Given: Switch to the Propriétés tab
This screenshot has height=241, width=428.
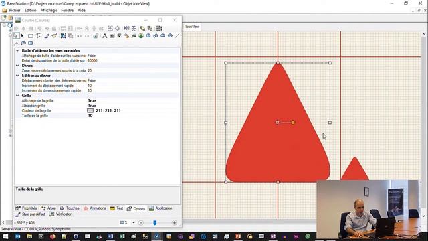Looking at the screenshot, I should coord(26,208).
